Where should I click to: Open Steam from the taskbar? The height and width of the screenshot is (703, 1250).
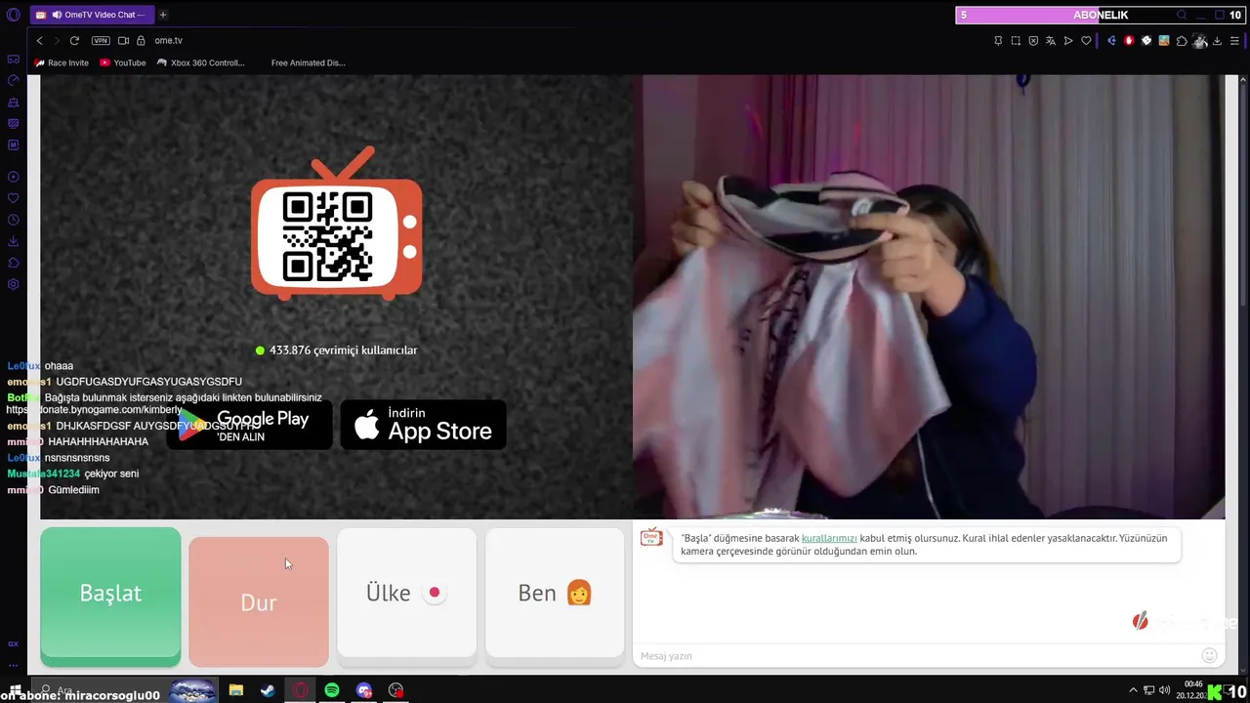click(x=268, y=690)
